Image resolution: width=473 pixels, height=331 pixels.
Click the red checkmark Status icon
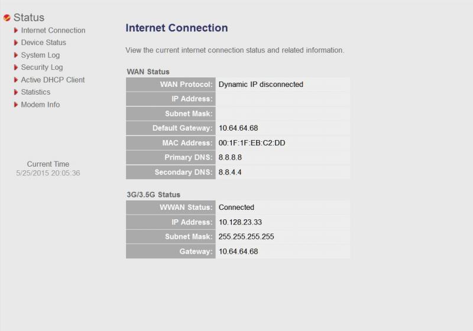7,18
